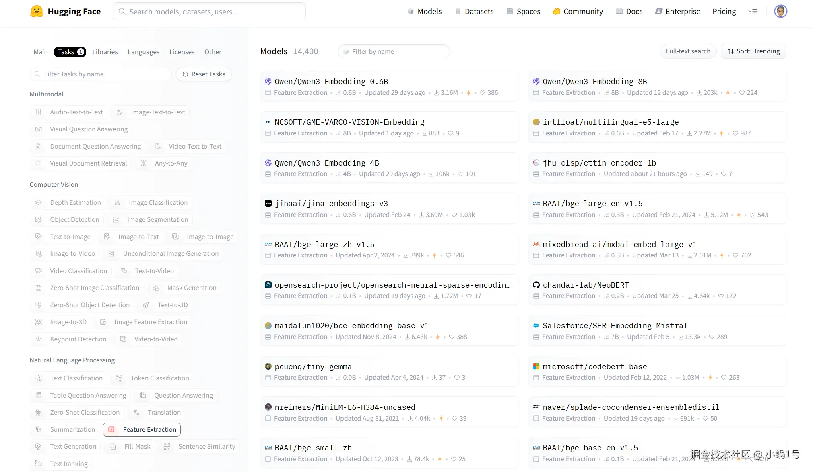813x472 pixels.
Task: Open the Sort: Trending dropdown
Action: coord(753,51)
